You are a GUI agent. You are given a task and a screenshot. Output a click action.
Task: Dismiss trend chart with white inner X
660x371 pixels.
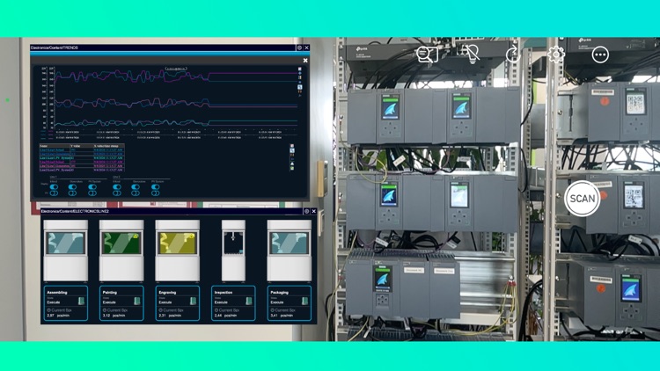(305, 61)
